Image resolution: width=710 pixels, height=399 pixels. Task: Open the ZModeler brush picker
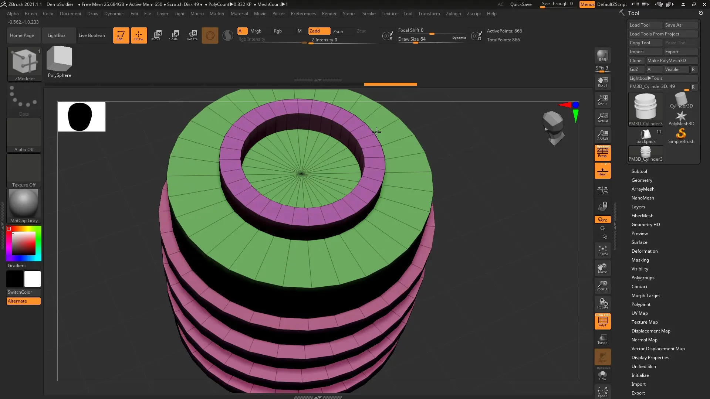(x=25, y=64)
